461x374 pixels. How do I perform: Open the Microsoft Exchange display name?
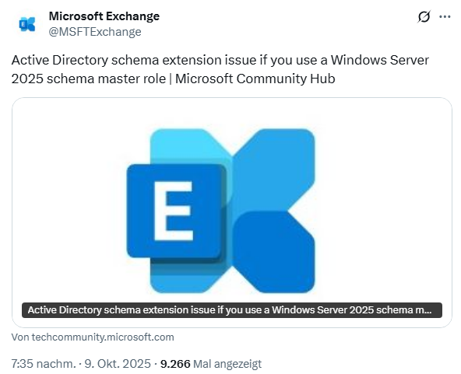click(104, 16)
